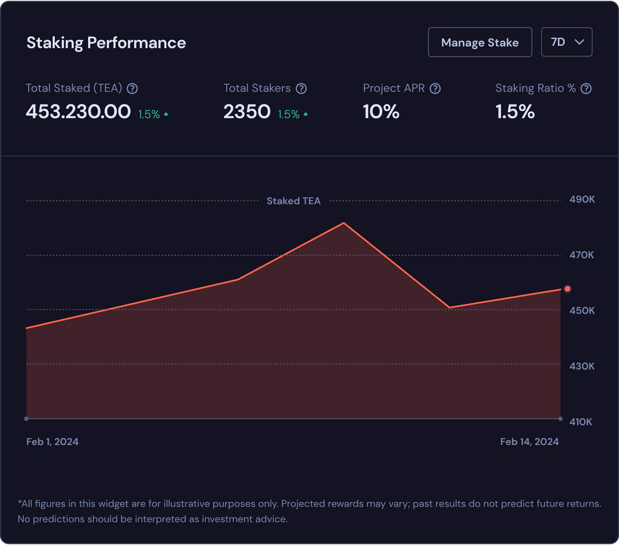Expand the time range selector options
The height and width of the screenshot is (545, 619).
pos(566,42)
